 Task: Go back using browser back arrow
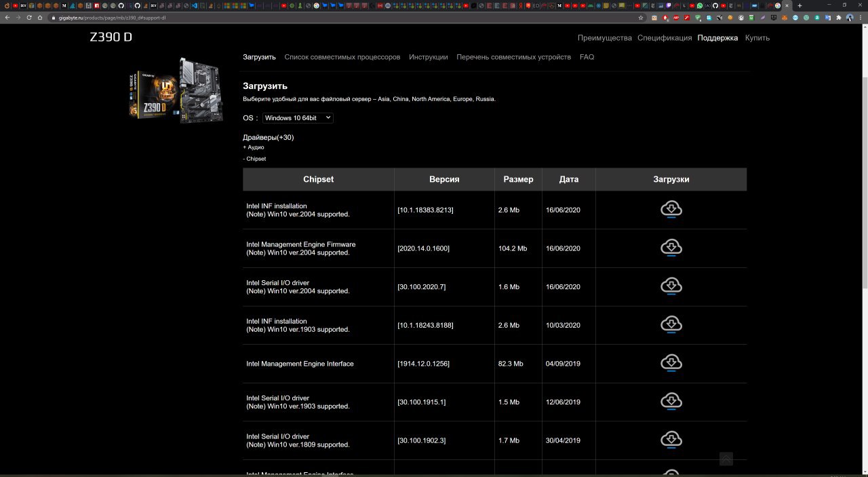pos(7,18)
